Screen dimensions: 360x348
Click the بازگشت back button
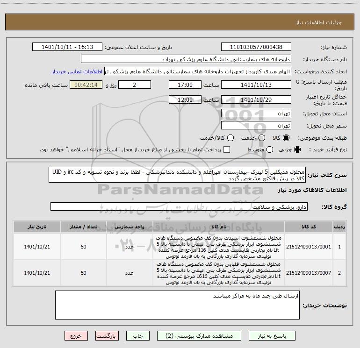(x=107, y=336)
